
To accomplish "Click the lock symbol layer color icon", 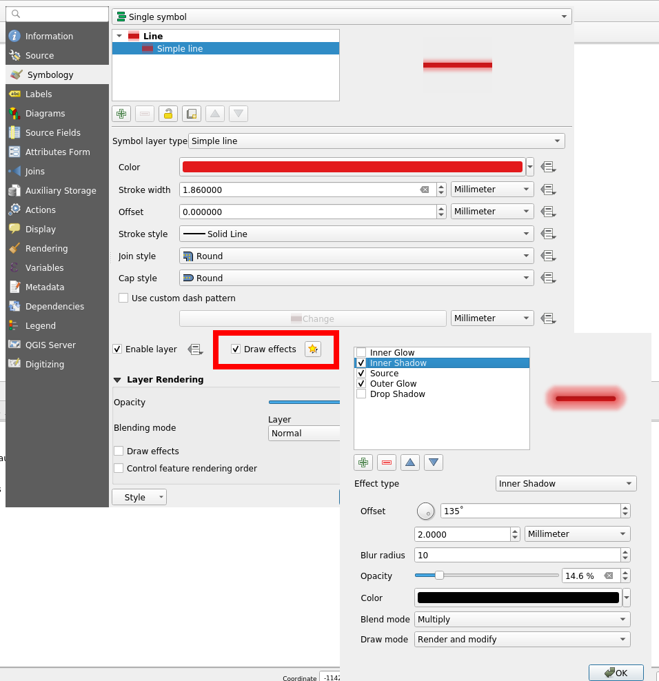I will point(168,114).
